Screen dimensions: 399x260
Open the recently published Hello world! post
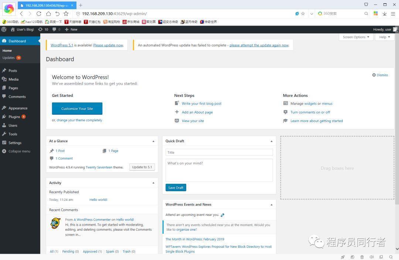(x=99, y=200)
